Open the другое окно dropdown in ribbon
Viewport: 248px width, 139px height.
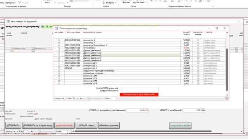point(139,2)
